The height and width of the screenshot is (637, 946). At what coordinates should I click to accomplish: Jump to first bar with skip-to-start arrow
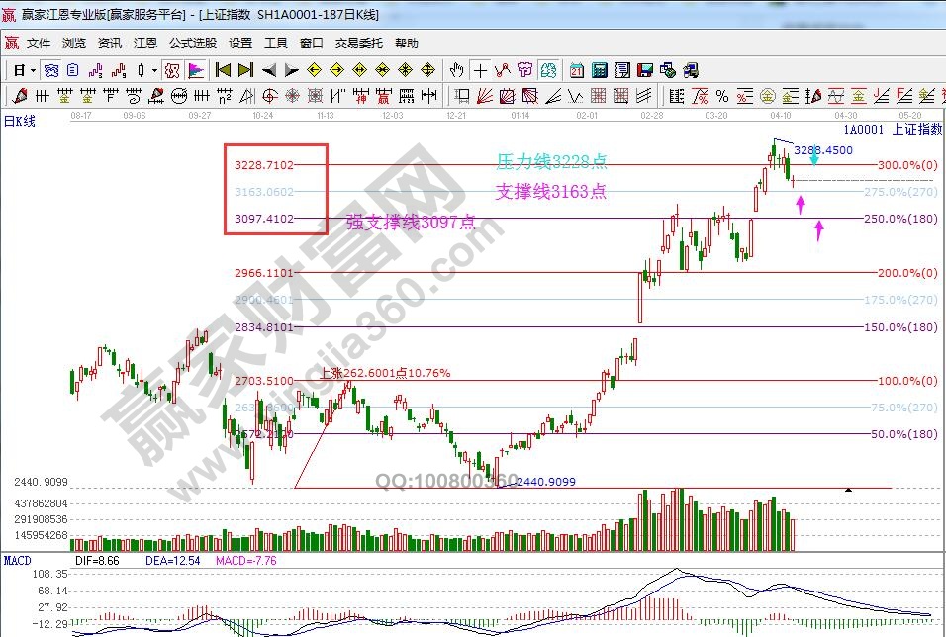coord(223,70)
